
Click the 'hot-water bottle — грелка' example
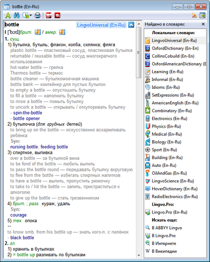(x=37, y=67)
